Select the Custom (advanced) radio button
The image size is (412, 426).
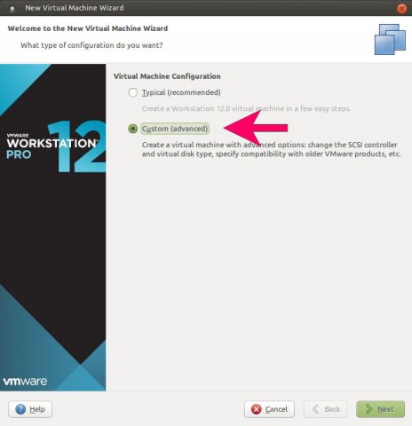pos(133,129)
